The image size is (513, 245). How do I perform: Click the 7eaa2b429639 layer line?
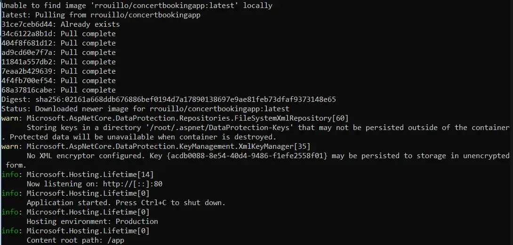[58, 71]
